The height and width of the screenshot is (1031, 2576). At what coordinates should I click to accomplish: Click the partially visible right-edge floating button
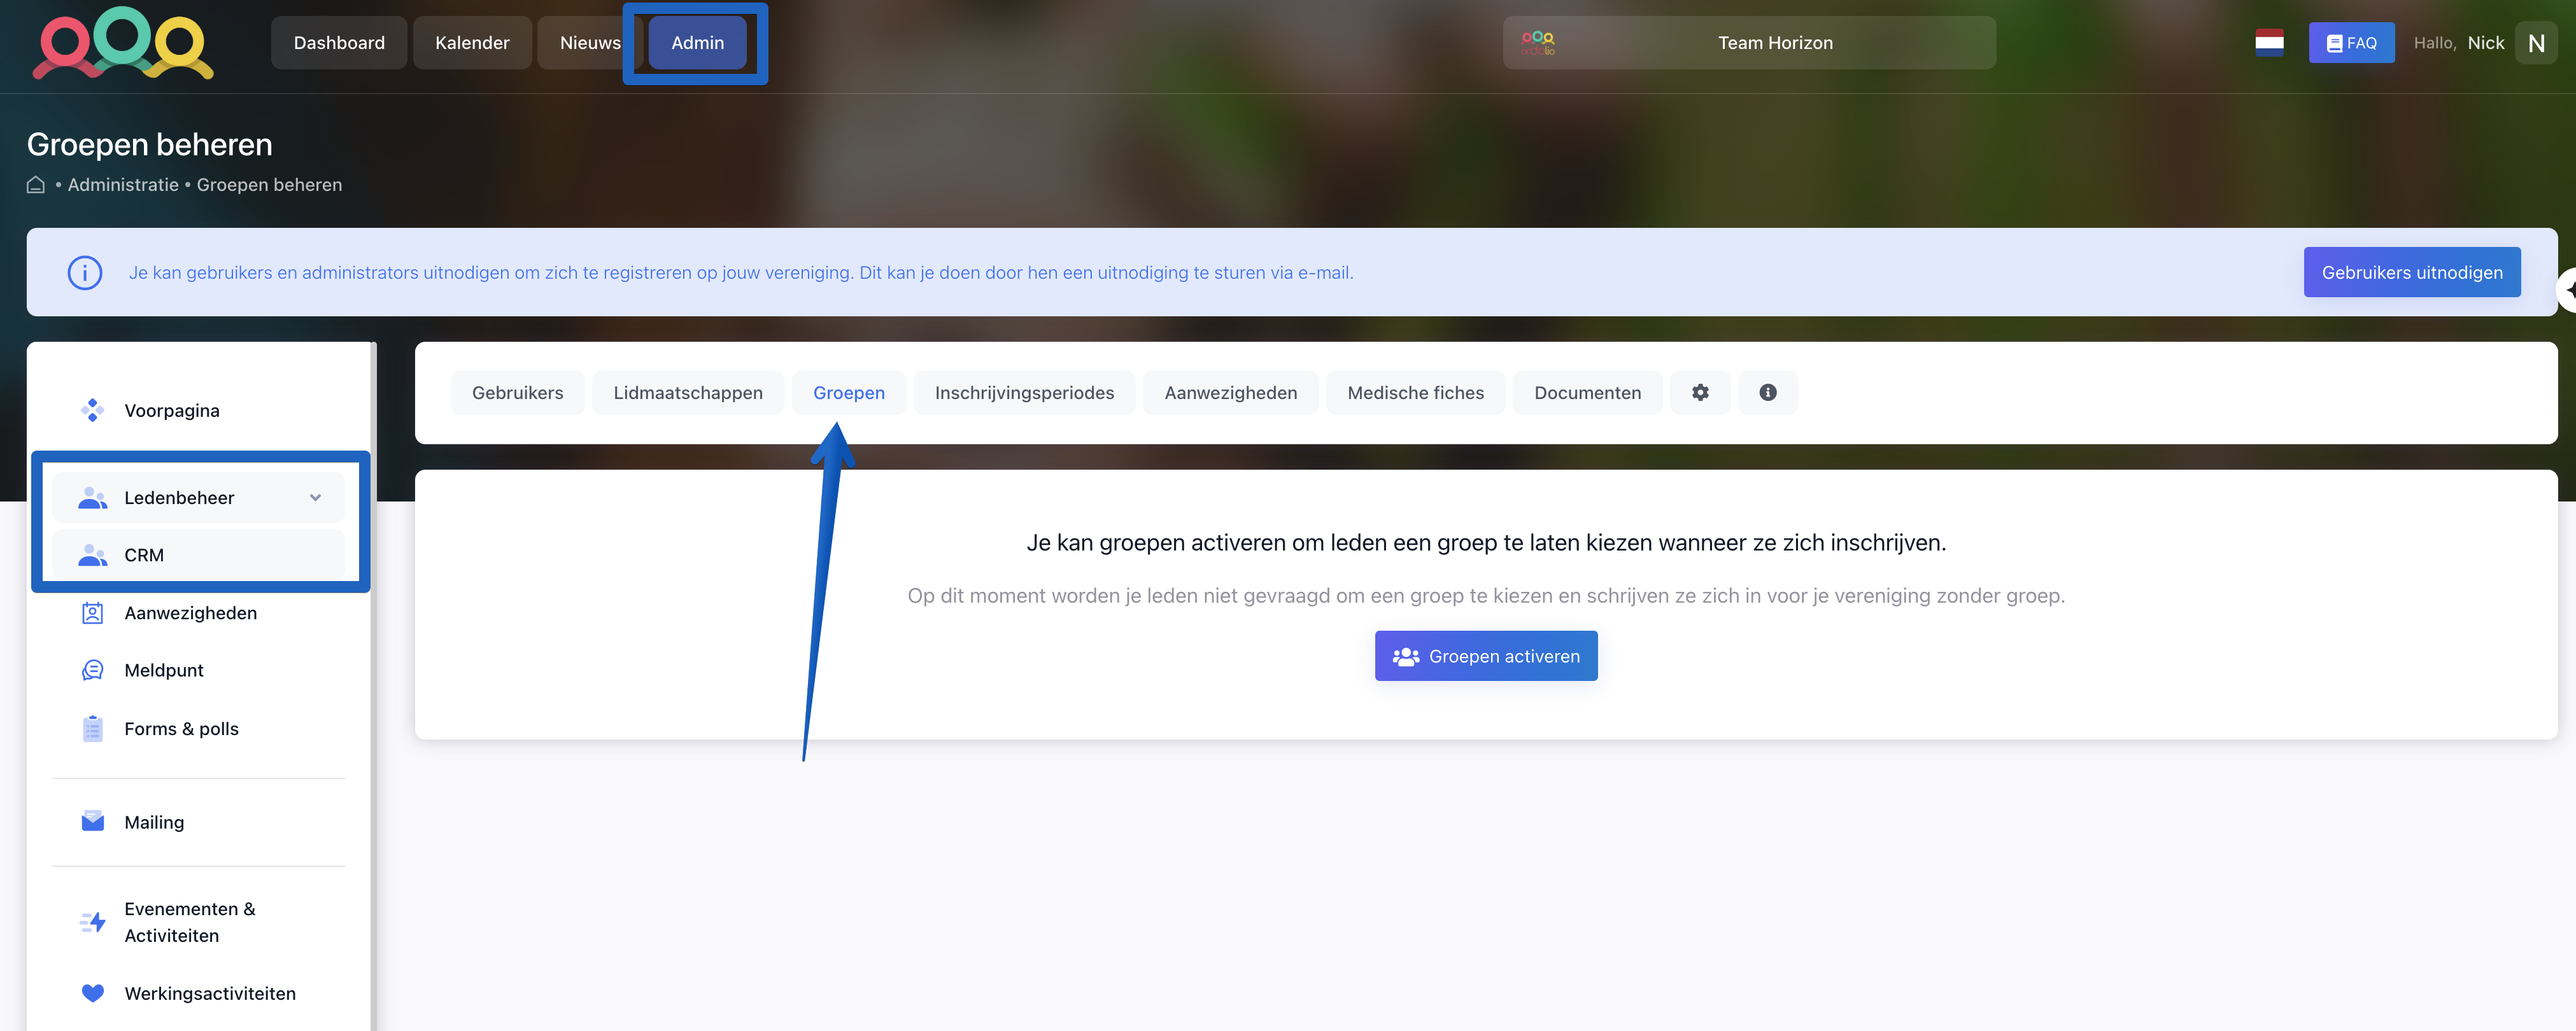pyautogui.click(x=2566, y=291)
